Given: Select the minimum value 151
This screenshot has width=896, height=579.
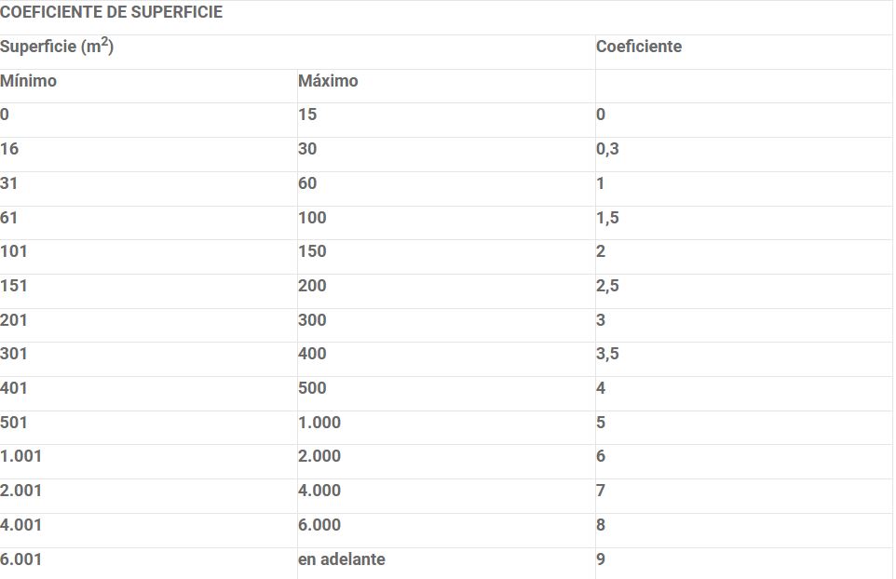Looking at the screenshot, I should [x=14, y=286].
